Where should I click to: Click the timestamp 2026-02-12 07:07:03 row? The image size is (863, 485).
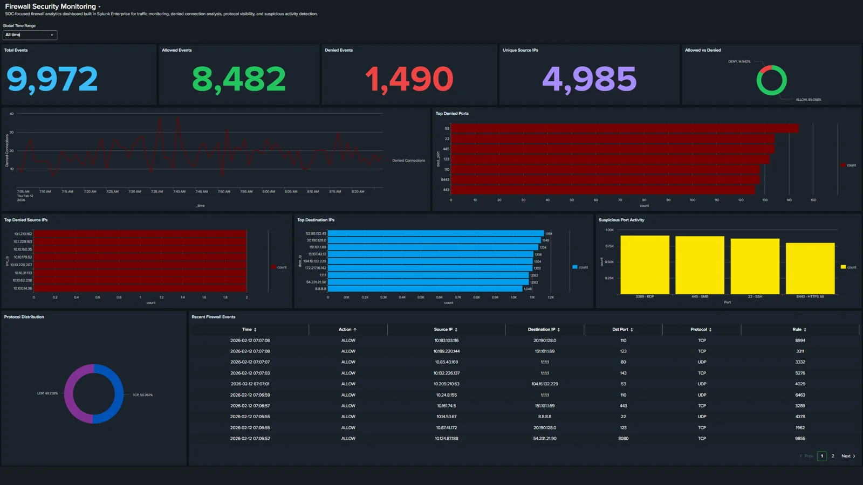(250, 373)
